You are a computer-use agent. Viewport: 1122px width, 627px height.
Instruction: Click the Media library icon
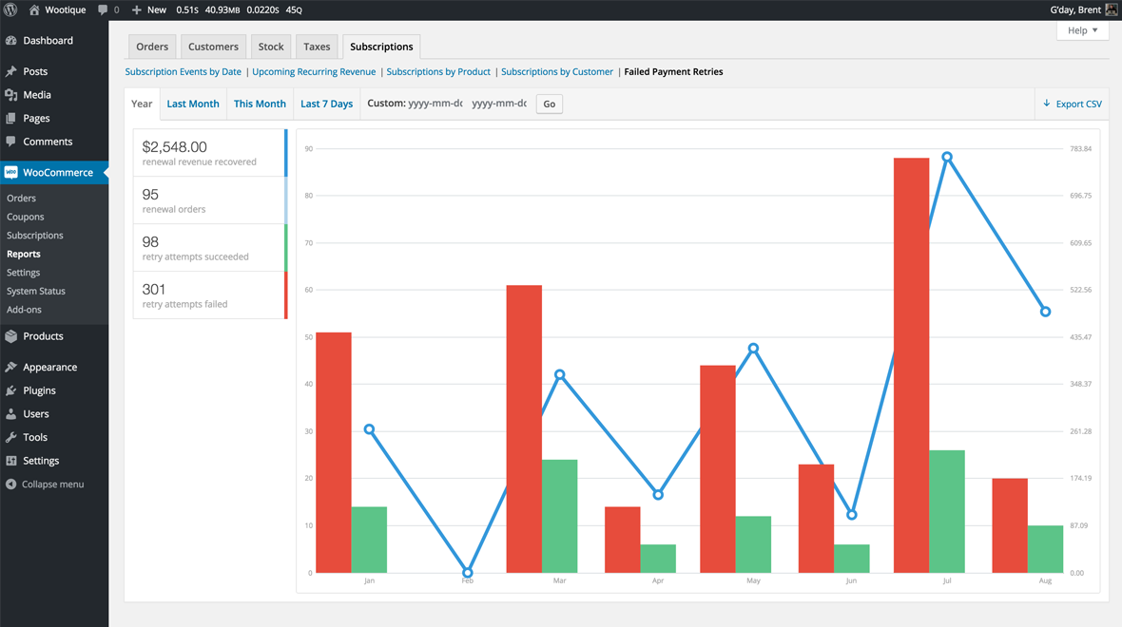(11, 95)
